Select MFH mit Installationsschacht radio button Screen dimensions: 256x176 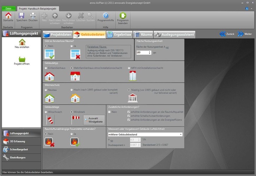coord(129,68)
